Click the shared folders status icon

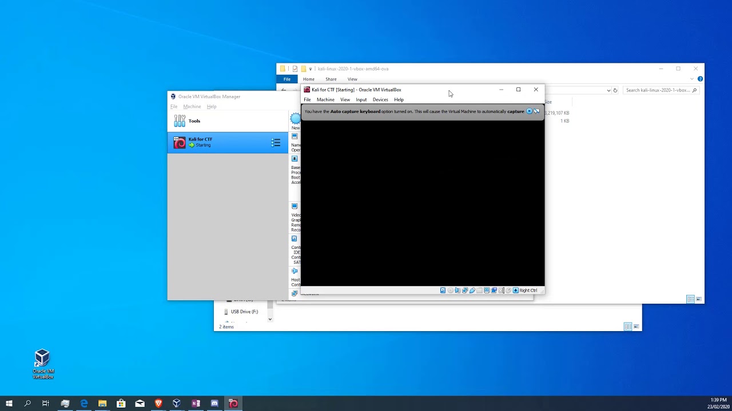[479, 290]
